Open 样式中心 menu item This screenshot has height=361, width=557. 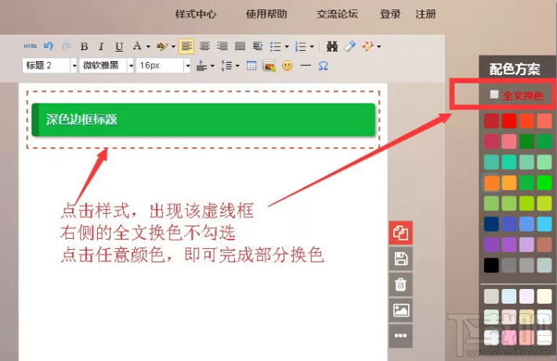click(x=196, y=14)
